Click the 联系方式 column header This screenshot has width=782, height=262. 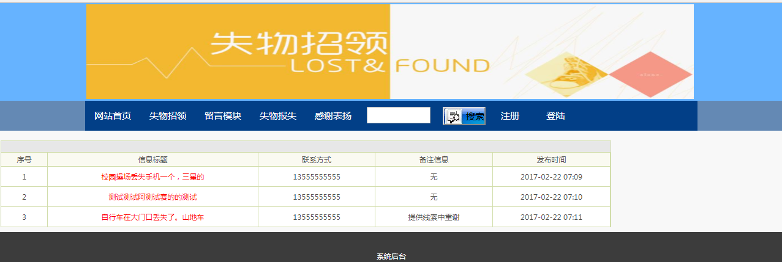[x=317, y=159]
